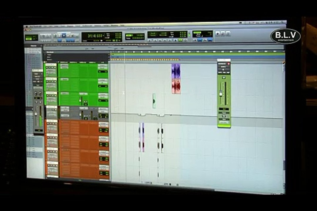This screenshot has height=211, width=317.
Task: Select the Pencil tool
Action: point(77,35)
